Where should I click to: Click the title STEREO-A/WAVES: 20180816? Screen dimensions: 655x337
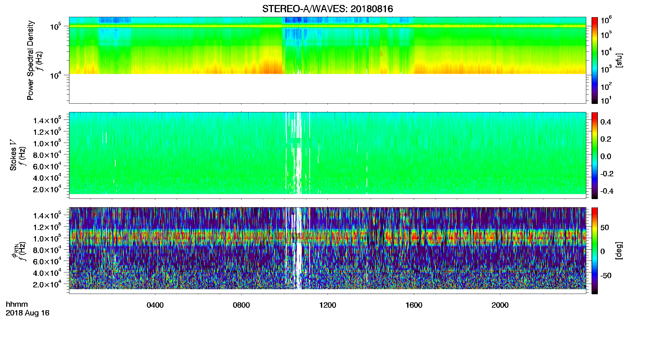[x=327, y=9]
